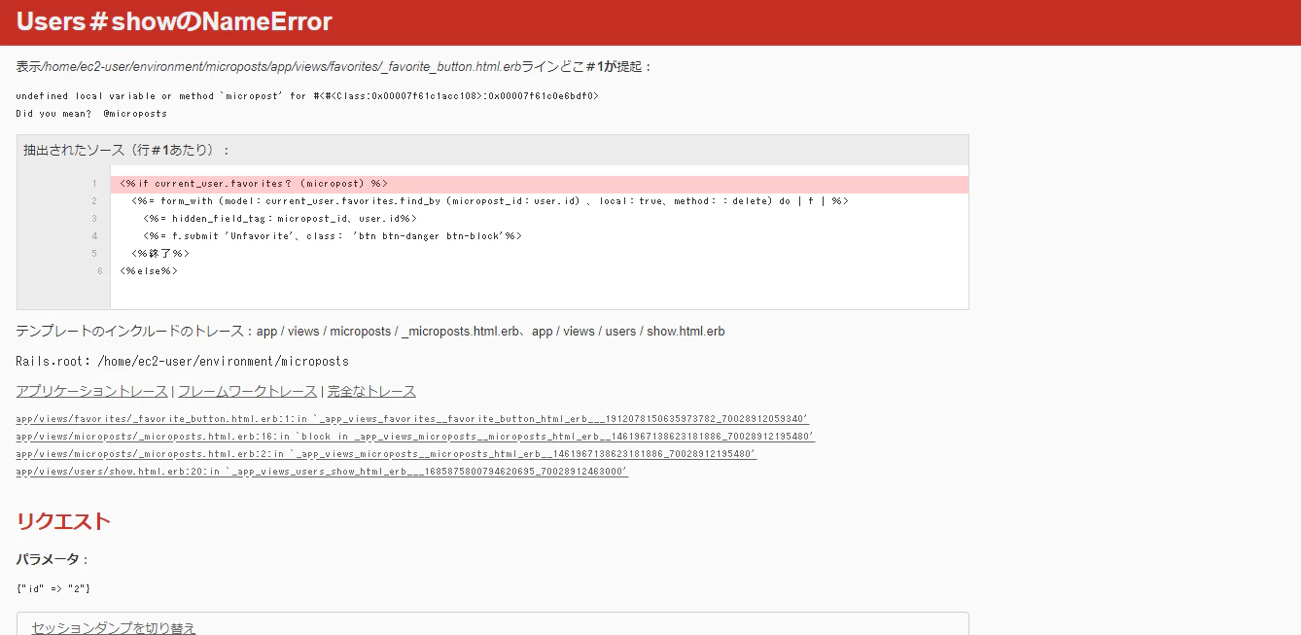1301x635 pixels.
Task: Click the <%else%> source line
Action: [149, 271]
